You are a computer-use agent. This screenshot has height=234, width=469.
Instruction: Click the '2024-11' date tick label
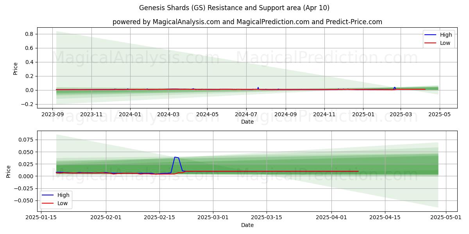tap(324, 114)
